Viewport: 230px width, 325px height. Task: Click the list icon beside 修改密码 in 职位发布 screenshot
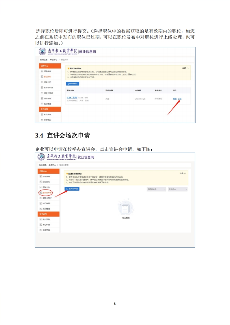click(x=42, y=120)
